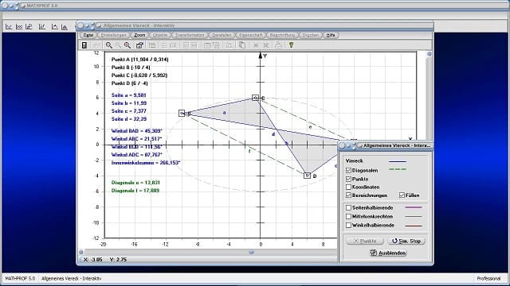510x286 pixels.
Task: Enable the Seitenhalbierende checkbox
Action: 348,207
